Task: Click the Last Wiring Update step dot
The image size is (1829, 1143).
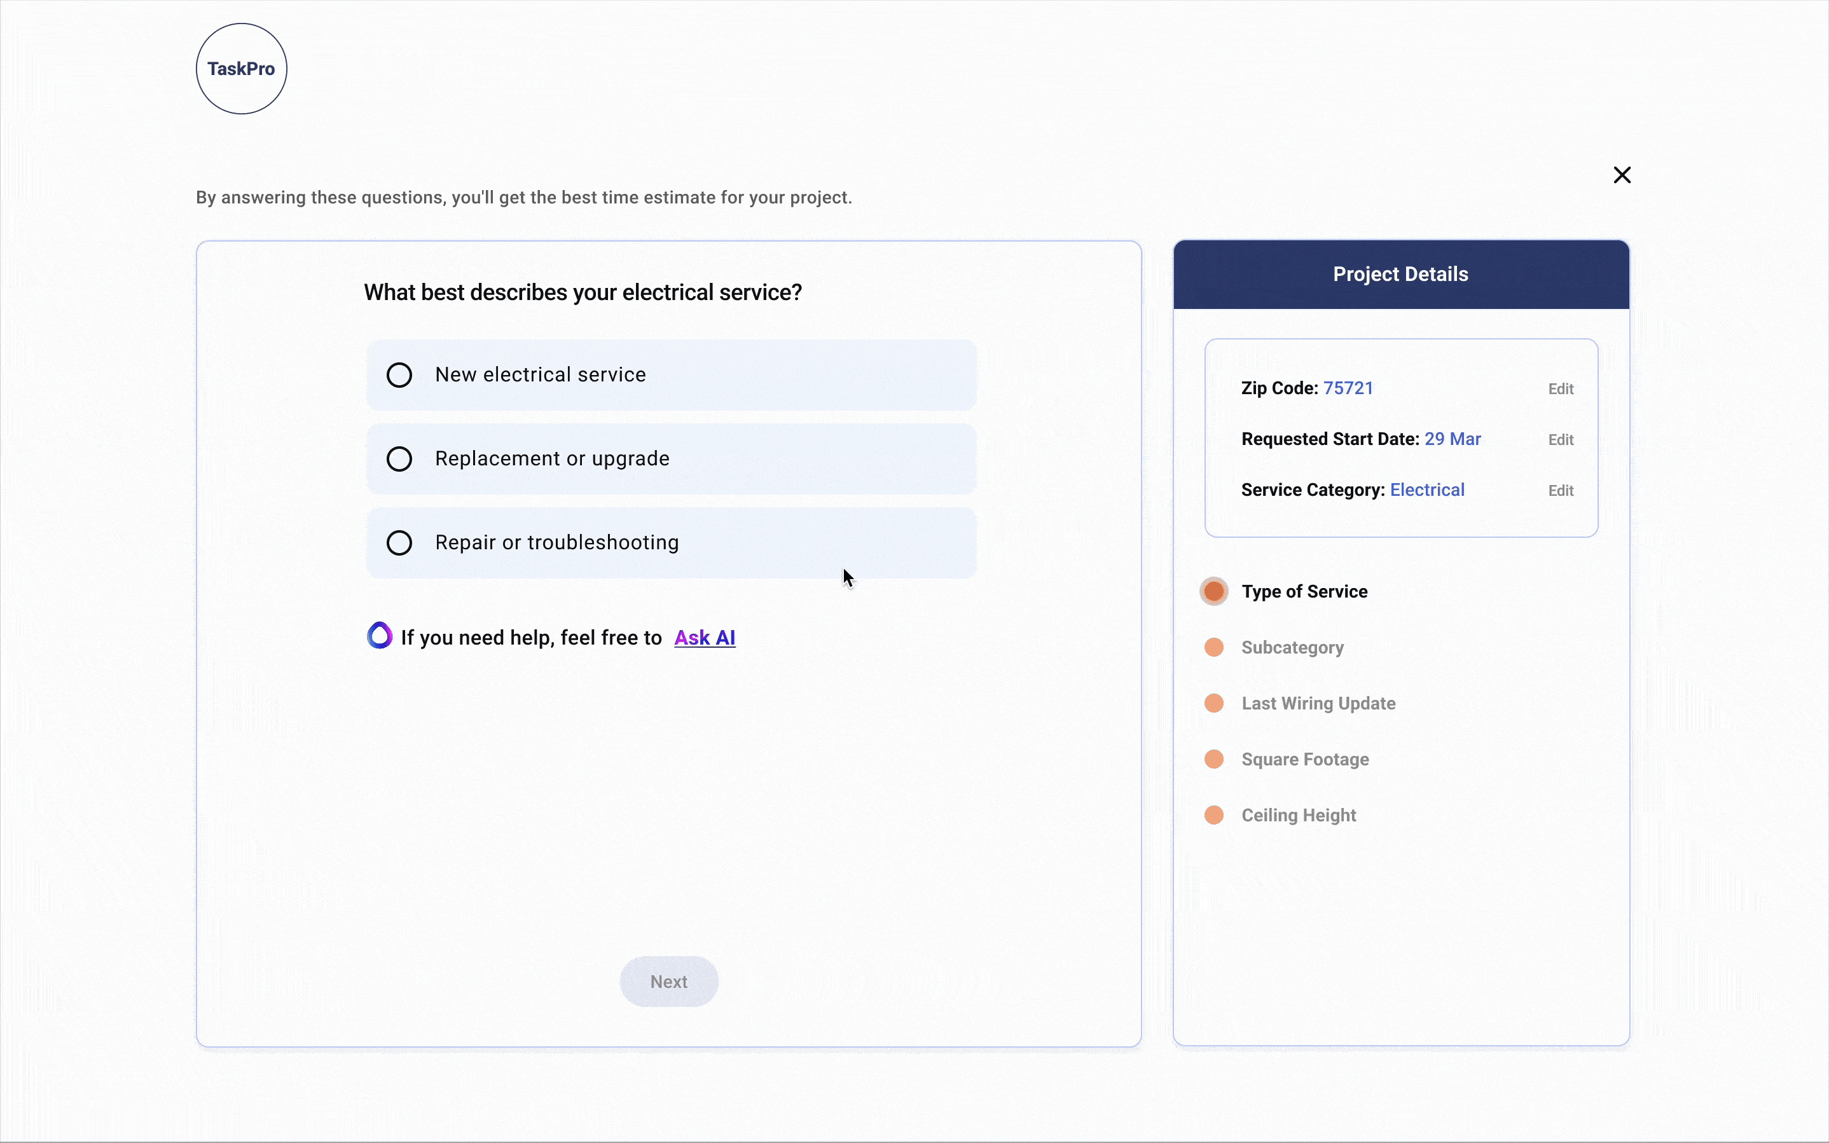Action: click(1214, 703)
